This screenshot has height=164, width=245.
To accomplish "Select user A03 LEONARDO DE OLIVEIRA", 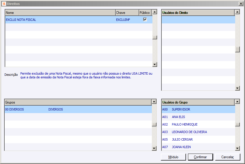I will pyautogui.click(x=198, y=132).
